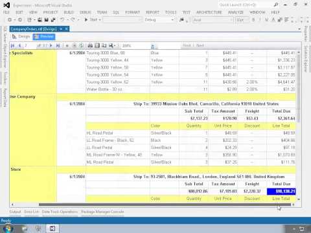Click the scroll right arrow of report
Image resolution: width=311 pixels, height=233 pixels.
coord(294,205)
